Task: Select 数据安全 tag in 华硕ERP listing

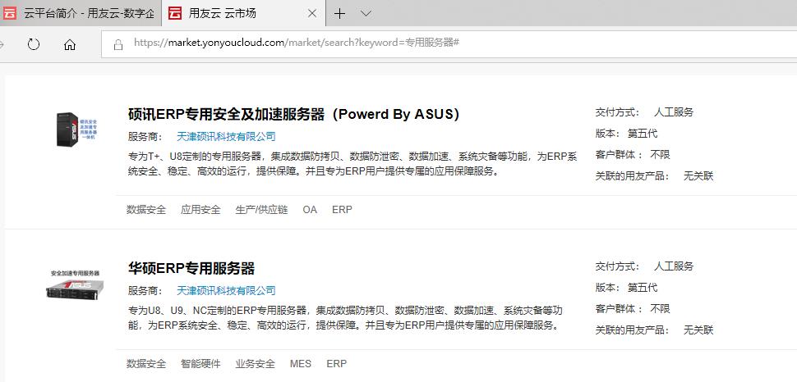Action: point(146,364)
